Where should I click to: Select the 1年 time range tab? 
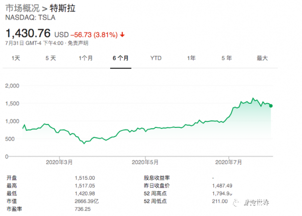tap(191, 58)
